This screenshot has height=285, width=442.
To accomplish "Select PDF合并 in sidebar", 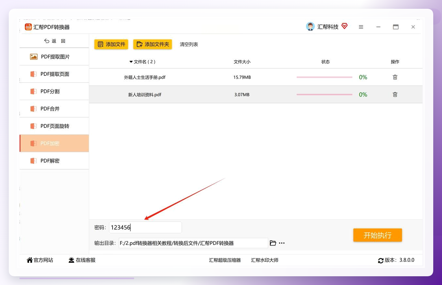I will click(54, 108).
